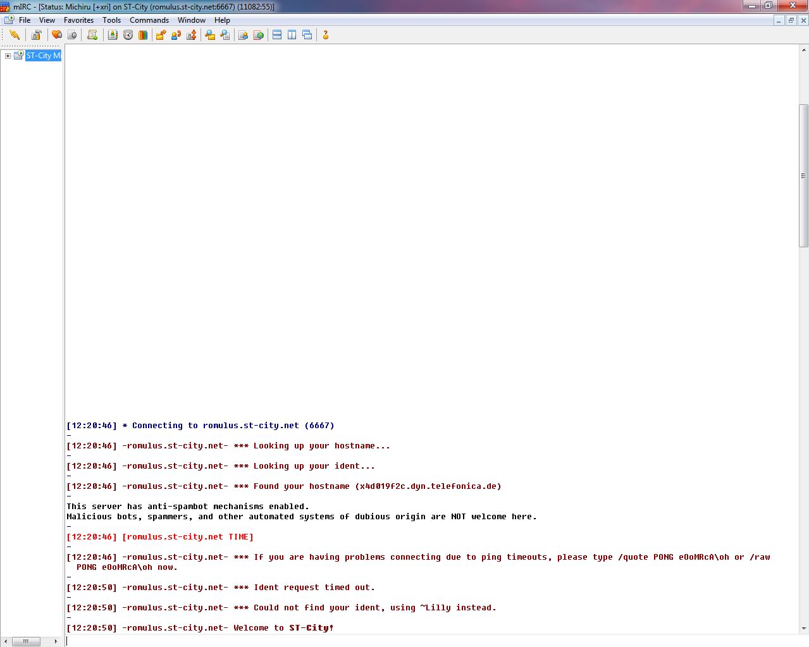Click the treebar horizontal scroll right arrow
This screenshot has height=647, width=809.
pyautogui.click(x=56, y=641)
